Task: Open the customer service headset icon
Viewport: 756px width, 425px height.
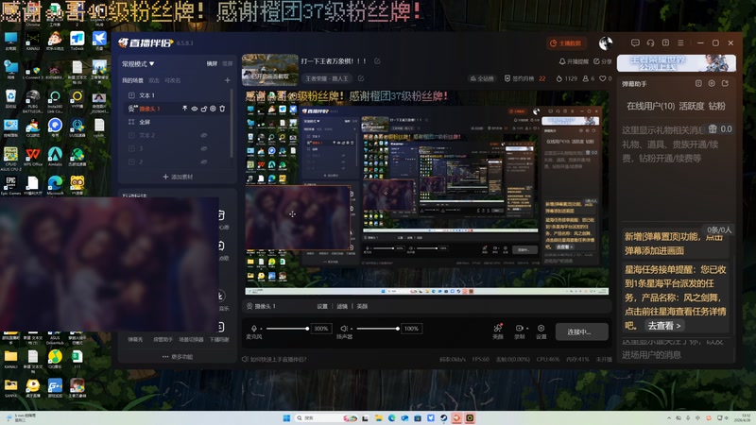Action: coord(650,42)
